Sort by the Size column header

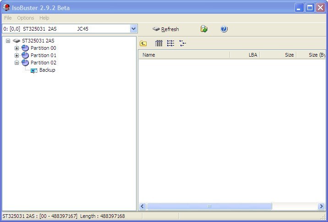[x=278, y=55]
